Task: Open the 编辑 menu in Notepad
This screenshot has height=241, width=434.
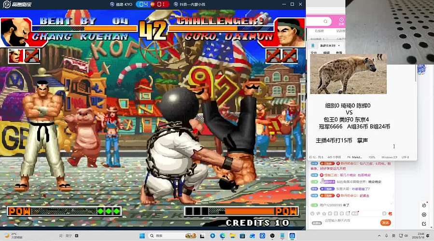Action: click(x=326, y=53)
